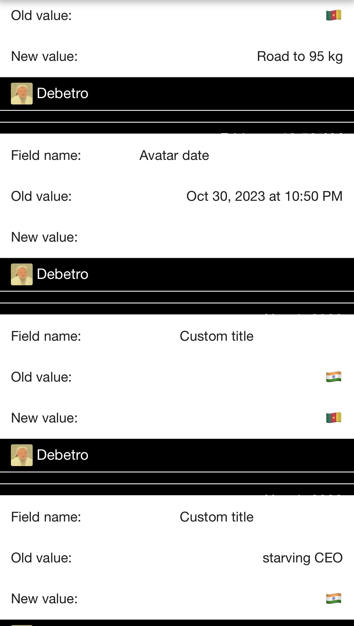Select 'starving CEO' old value text
This screenshot has width=354, height=626.
point(303,558)
